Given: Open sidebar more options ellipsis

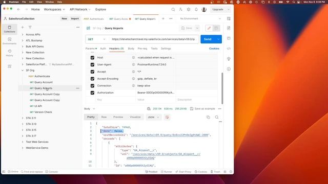Looking at the screenshot, I should 78,27.
